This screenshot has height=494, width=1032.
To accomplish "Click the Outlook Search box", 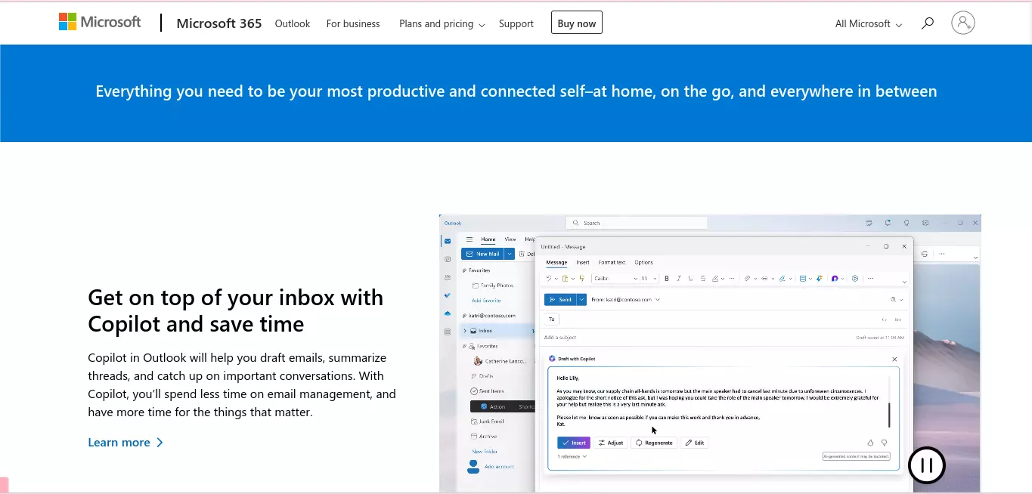I will [x=637, y=223].
